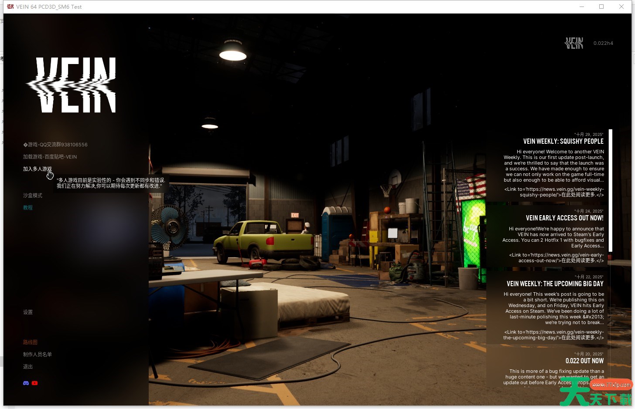Choose 加载游戏-百度贴吧-VEIN from the menu
The width and height of the screenshot is (635, 409).
point(50,157)
